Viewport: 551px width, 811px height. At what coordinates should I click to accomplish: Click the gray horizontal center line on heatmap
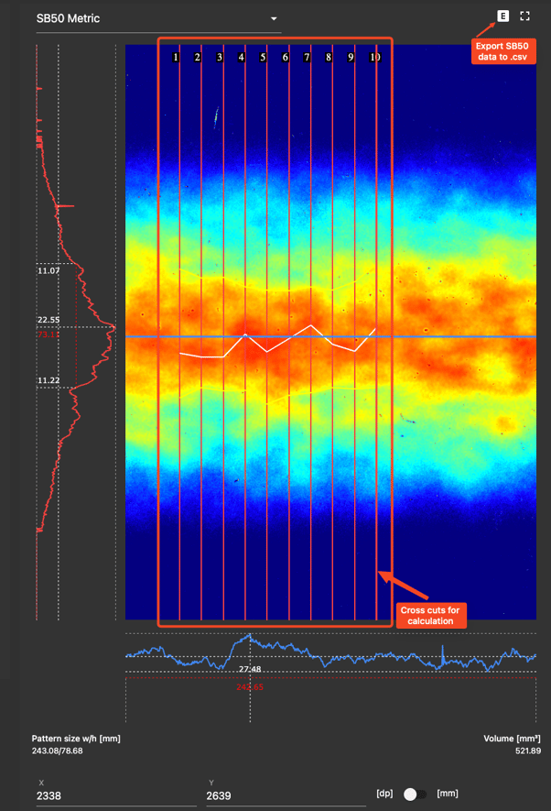tap(458, 336)
